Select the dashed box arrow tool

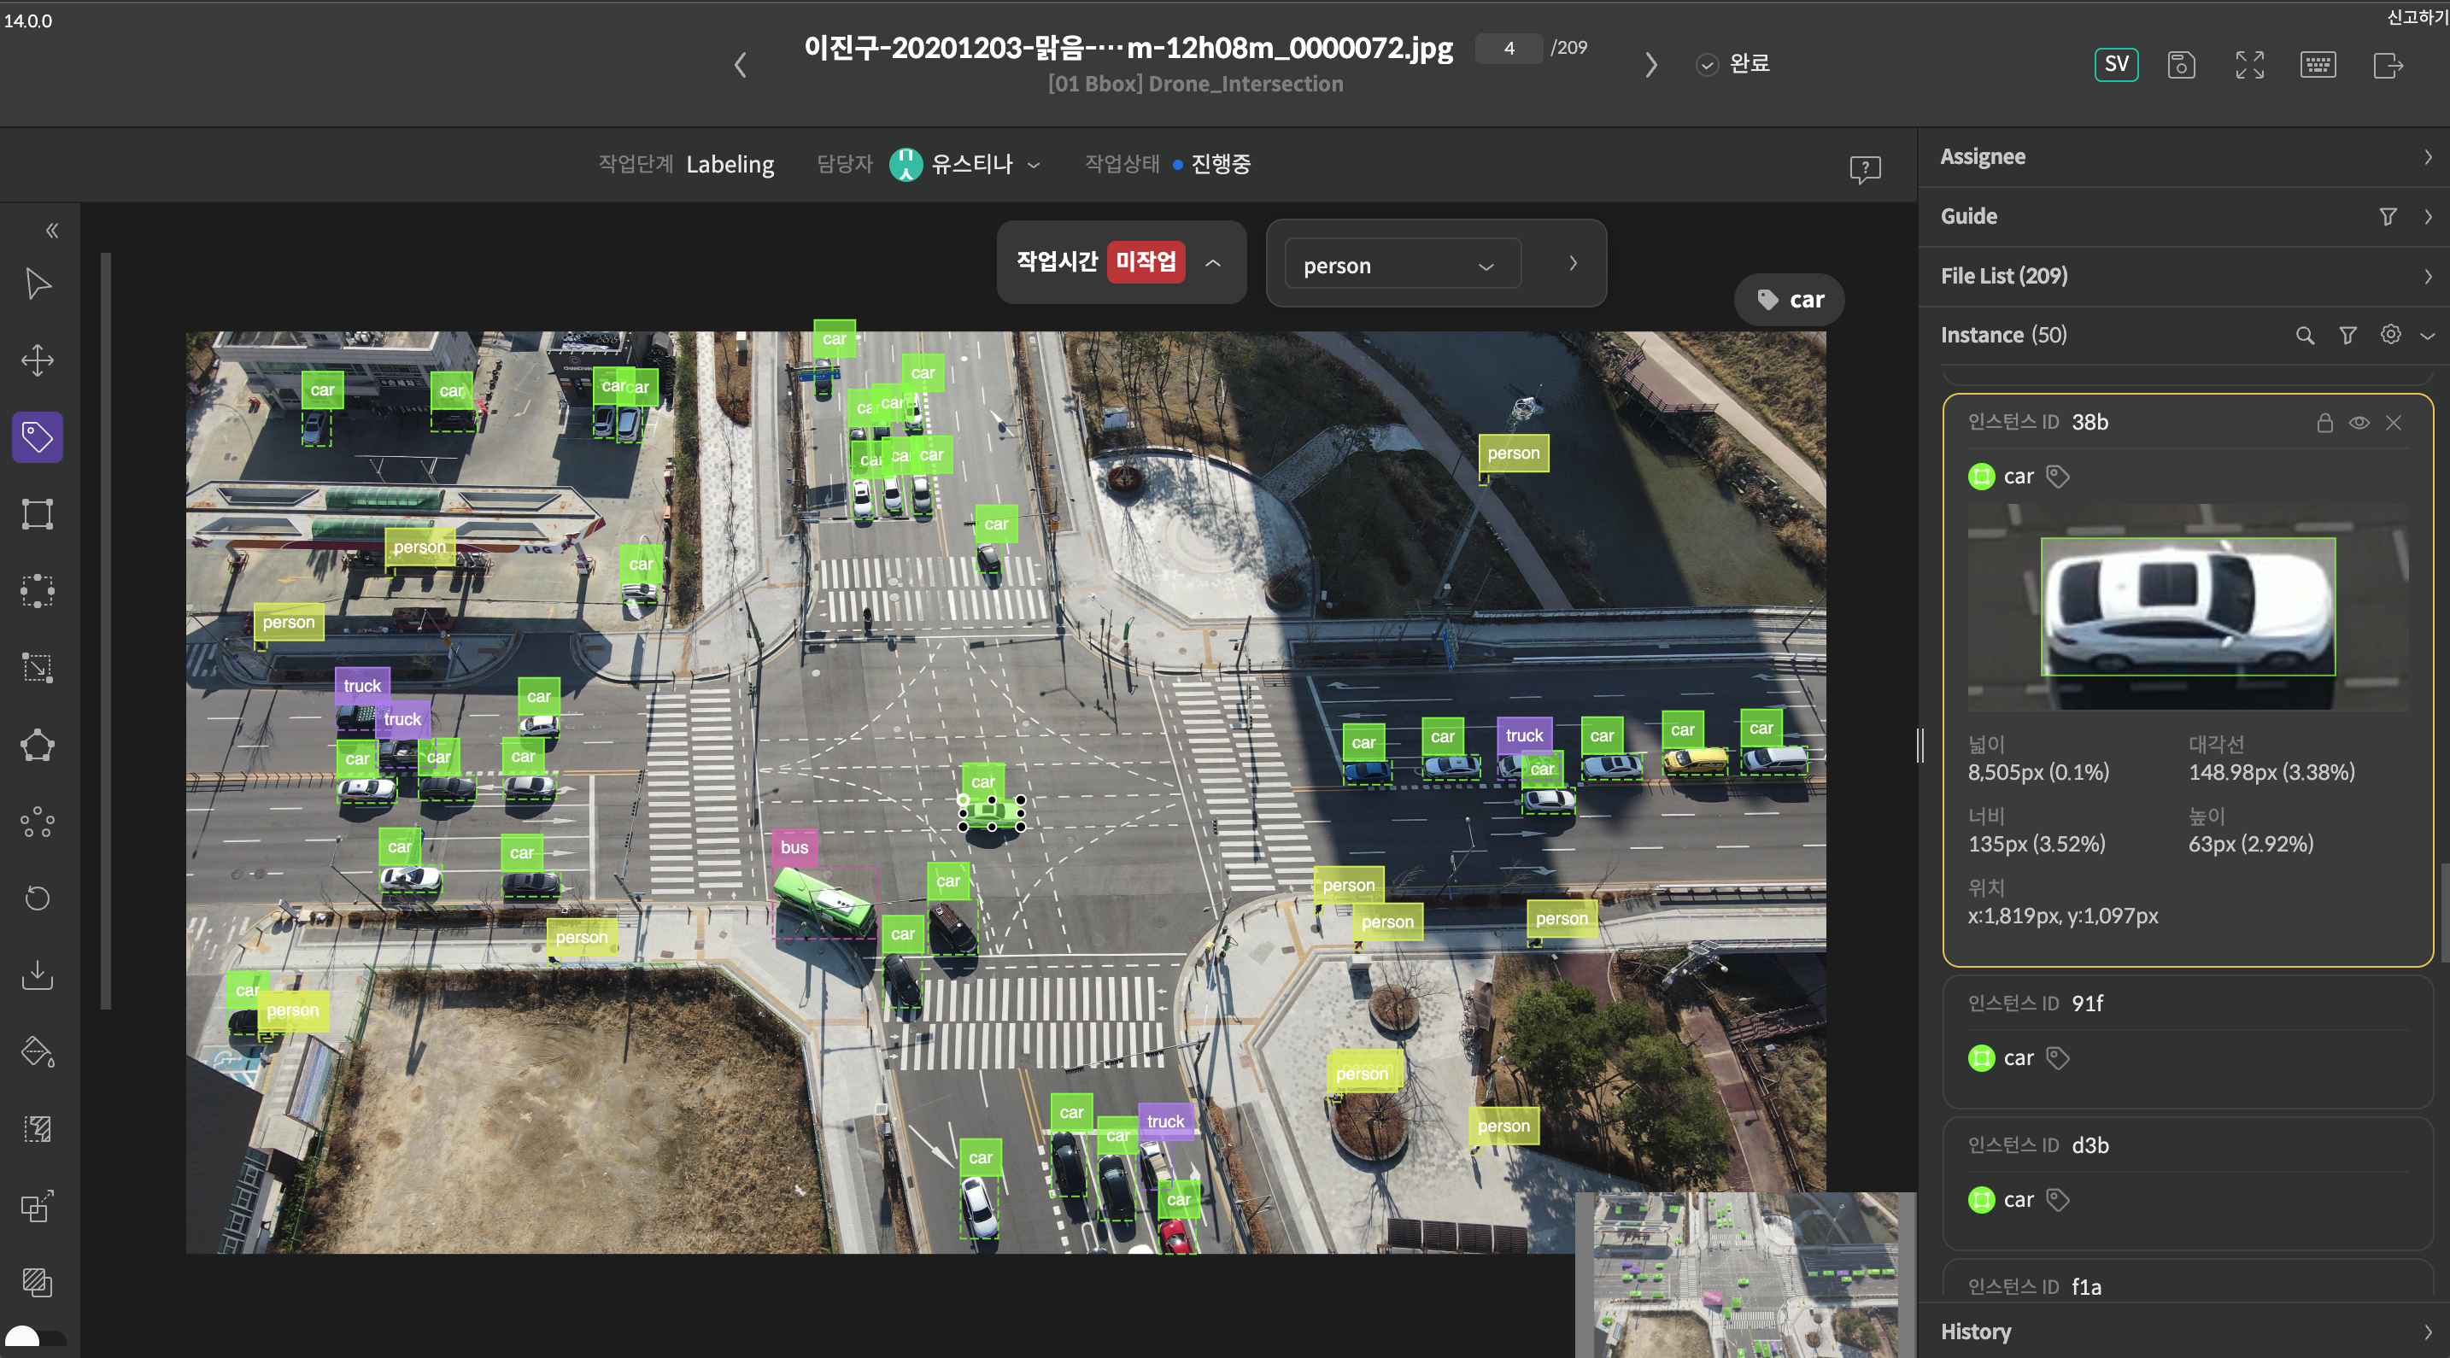pos(37,668)
